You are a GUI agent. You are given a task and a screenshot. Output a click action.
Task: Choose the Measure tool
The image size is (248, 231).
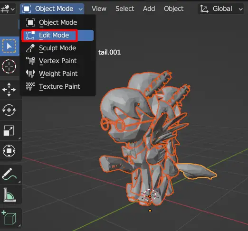9,194
